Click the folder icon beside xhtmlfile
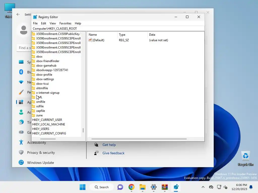This screenshot has width=258, height=193. [x=34, y=88]
